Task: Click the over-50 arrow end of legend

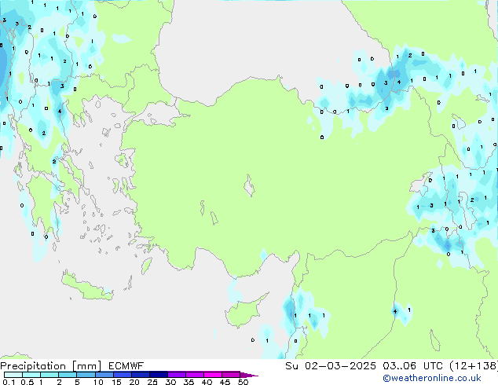Action: (248, 375)
